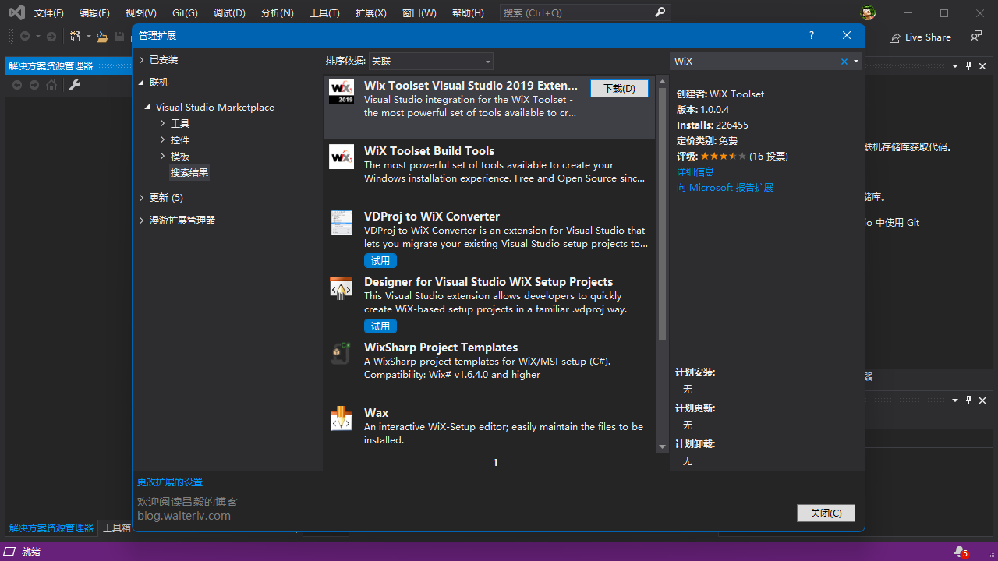
Task: Select the Designer for WiX Setup icon
Action: pyautogui.click(x=342, y=288)
